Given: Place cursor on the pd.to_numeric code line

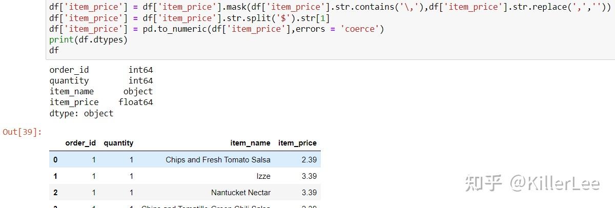Looking at the screenshot, I should coord(215,29).
